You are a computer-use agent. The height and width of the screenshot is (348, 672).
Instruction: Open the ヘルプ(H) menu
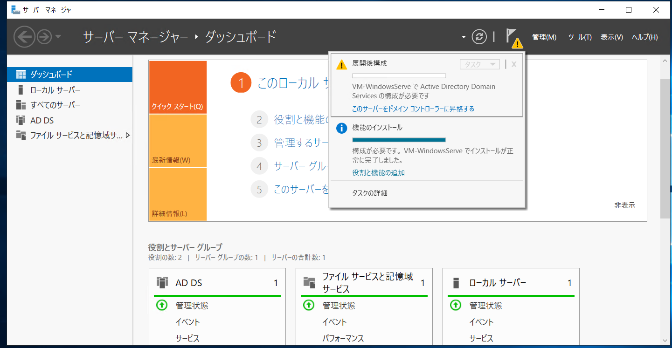pyautogui.click(x=645, y=37)
